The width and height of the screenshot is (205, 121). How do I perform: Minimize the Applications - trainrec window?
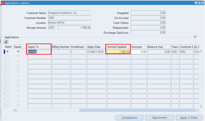pos(196,2)
